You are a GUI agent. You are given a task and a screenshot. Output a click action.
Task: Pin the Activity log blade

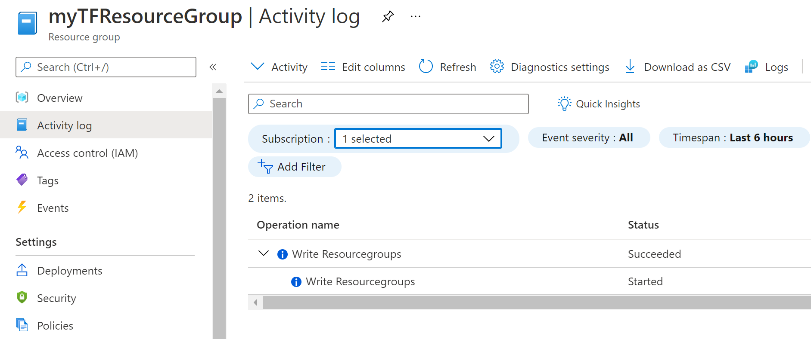388,17
